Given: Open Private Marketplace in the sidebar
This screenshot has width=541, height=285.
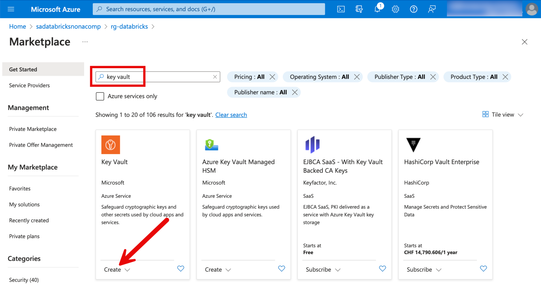Looking at the screenshot, I should [33, 129].
